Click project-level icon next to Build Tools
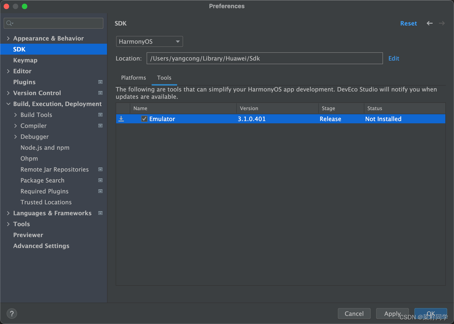Screen dimensions: 454x324 [100, 115]
